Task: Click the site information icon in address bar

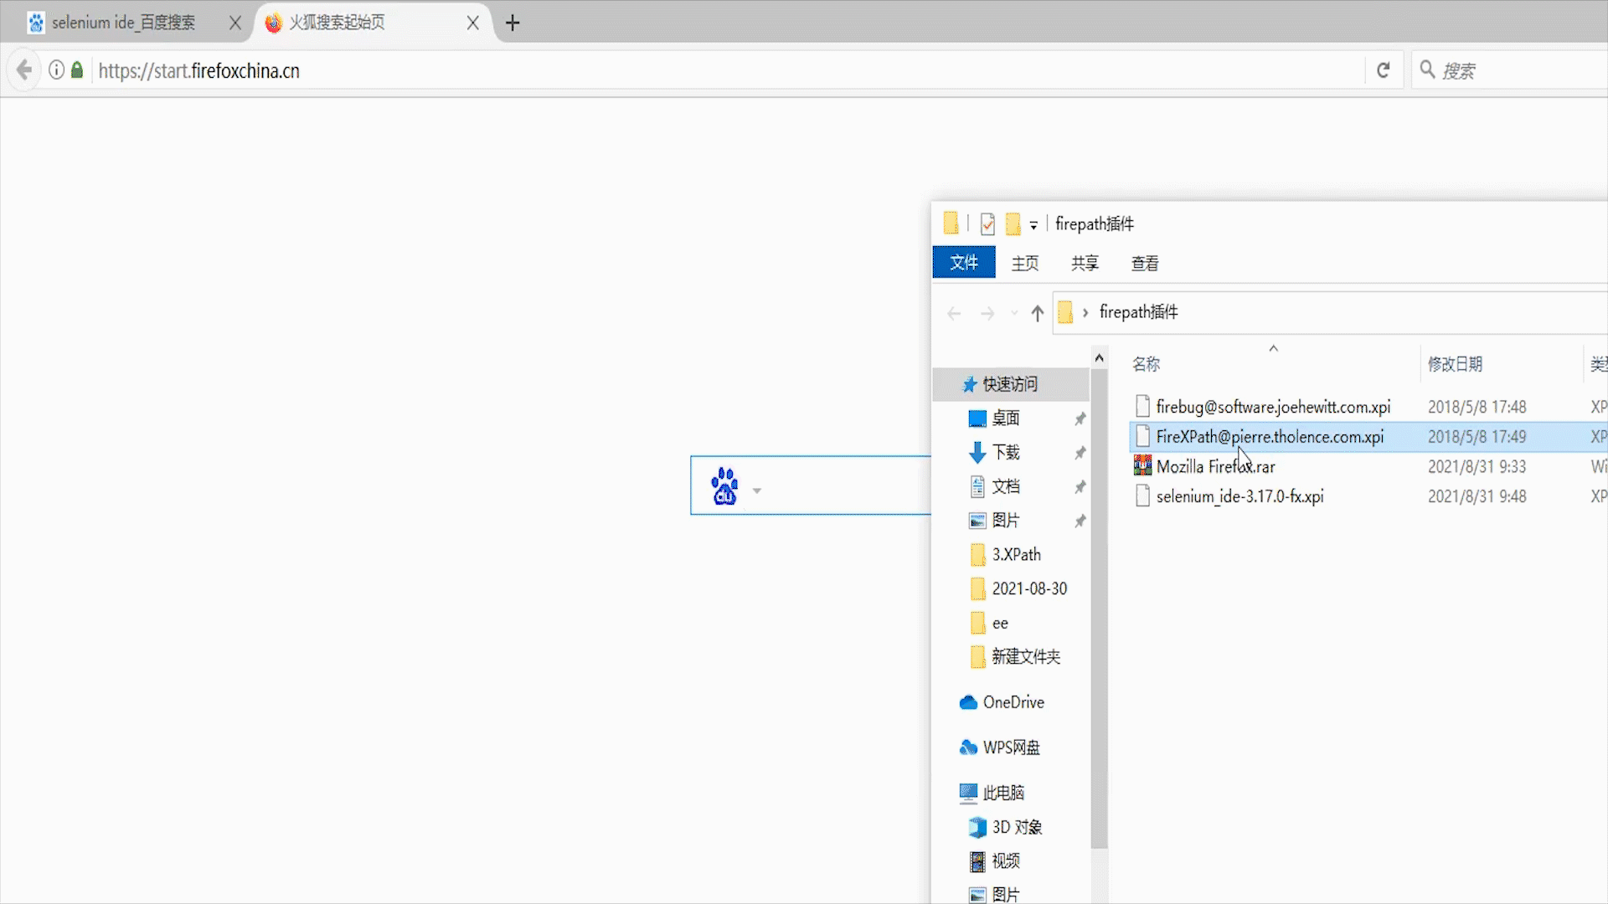Action: coord(56,70)
